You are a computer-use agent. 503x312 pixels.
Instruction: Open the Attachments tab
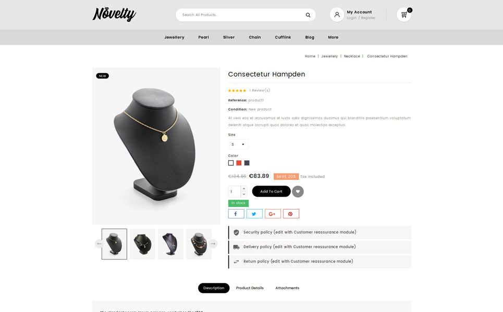tap(287, 288)
